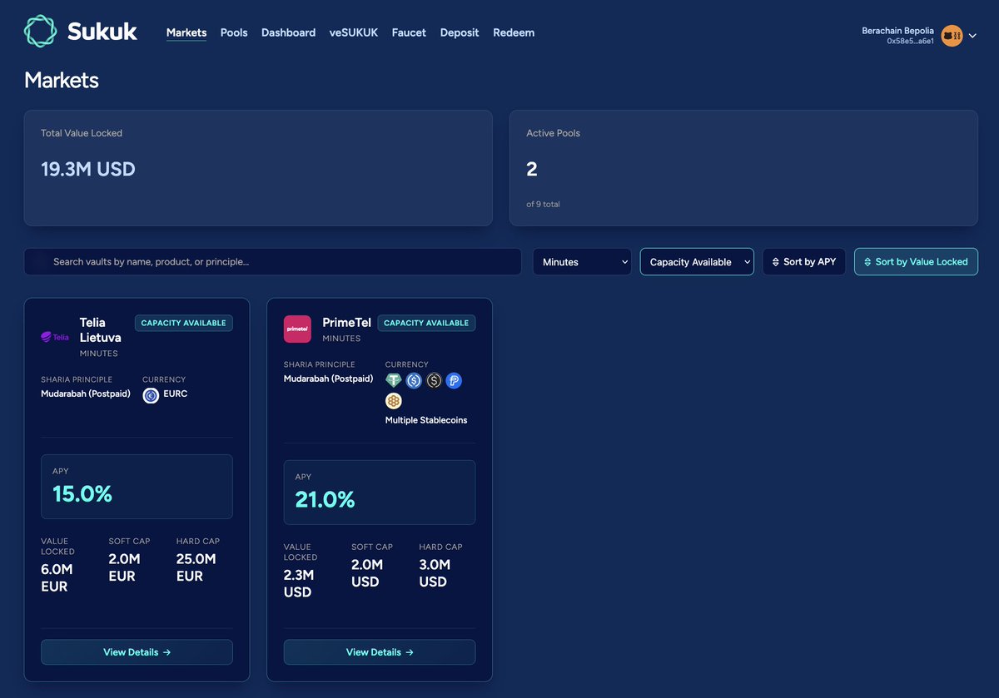Image resolution: width=999 pixels, height=698 pixels.
Task: Click the Telia Lietuva logo
Action: pyautogui.click(x=55, y=337)
